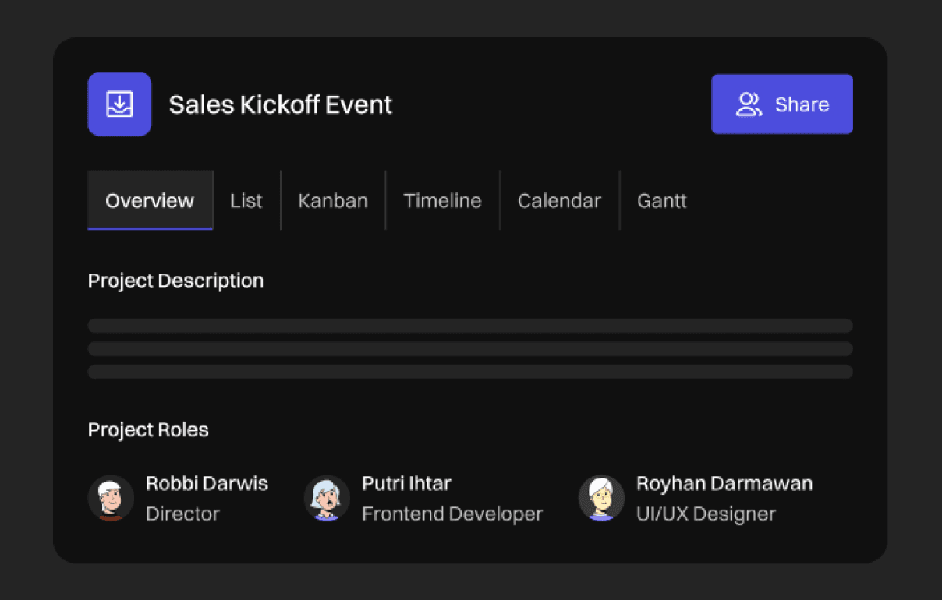Open the Calendar tab
The image size is (942, 600).
point(559,201)
